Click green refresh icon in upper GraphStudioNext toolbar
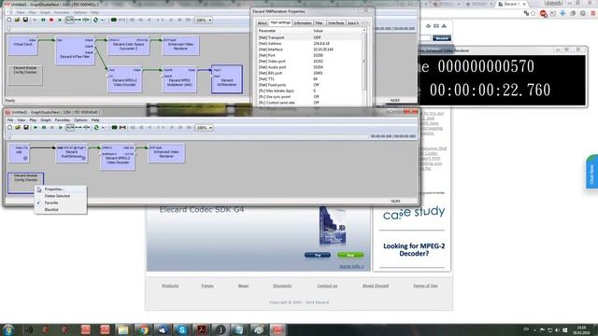 pyautogui.click(x=95, y=20)
